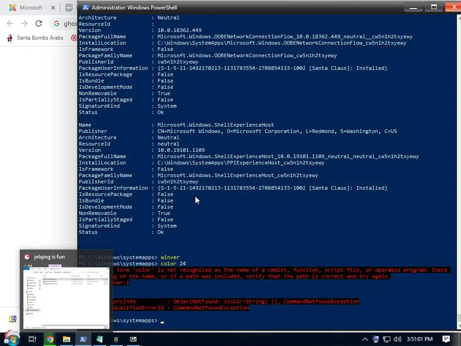Image resolution: width=461 pixels, height=346 pixels.
Task: Open the Action Center notifications icon
Action: [x=446, y=339]
